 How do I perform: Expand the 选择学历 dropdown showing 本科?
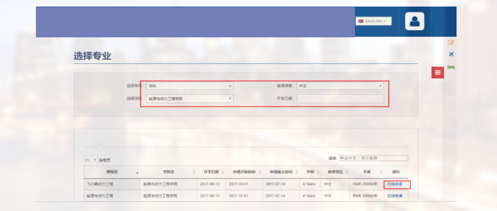(x=190, y=86)
